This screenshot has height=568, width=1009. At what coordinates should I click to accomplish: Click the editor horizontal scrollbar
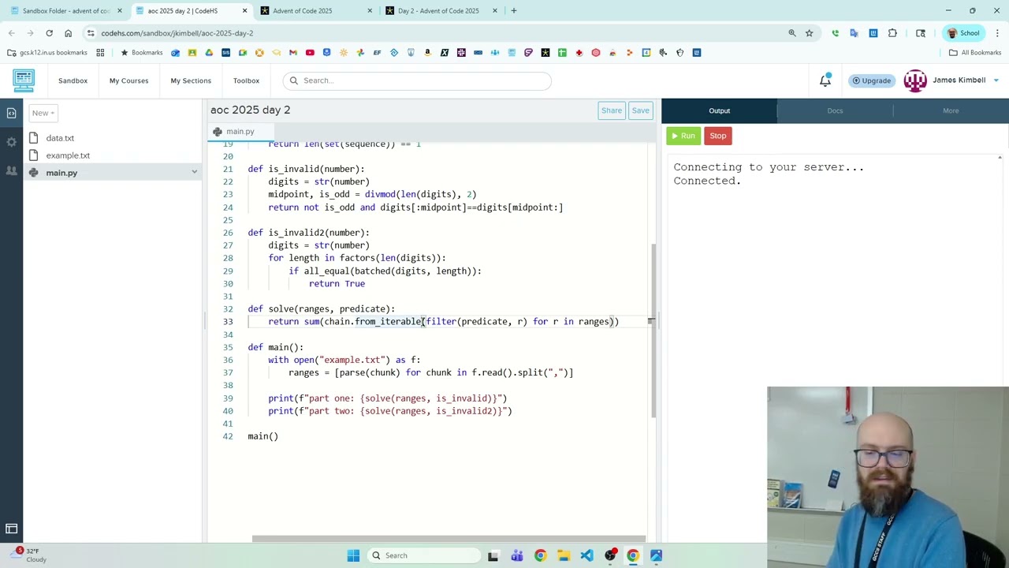[449, 540]
